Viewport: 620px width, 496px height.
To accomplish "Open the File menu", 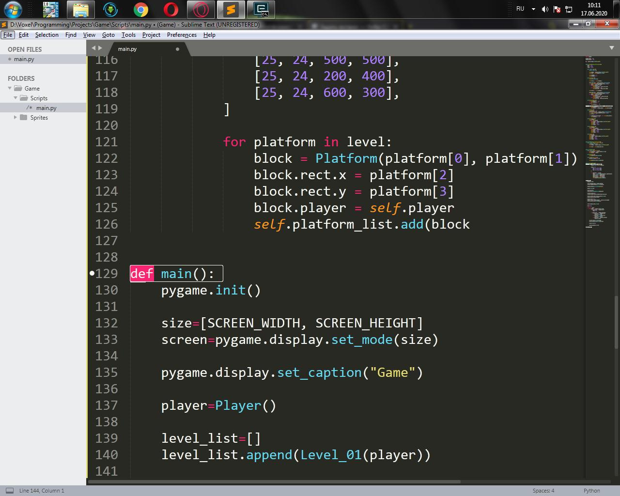I will tap(8, 35).
